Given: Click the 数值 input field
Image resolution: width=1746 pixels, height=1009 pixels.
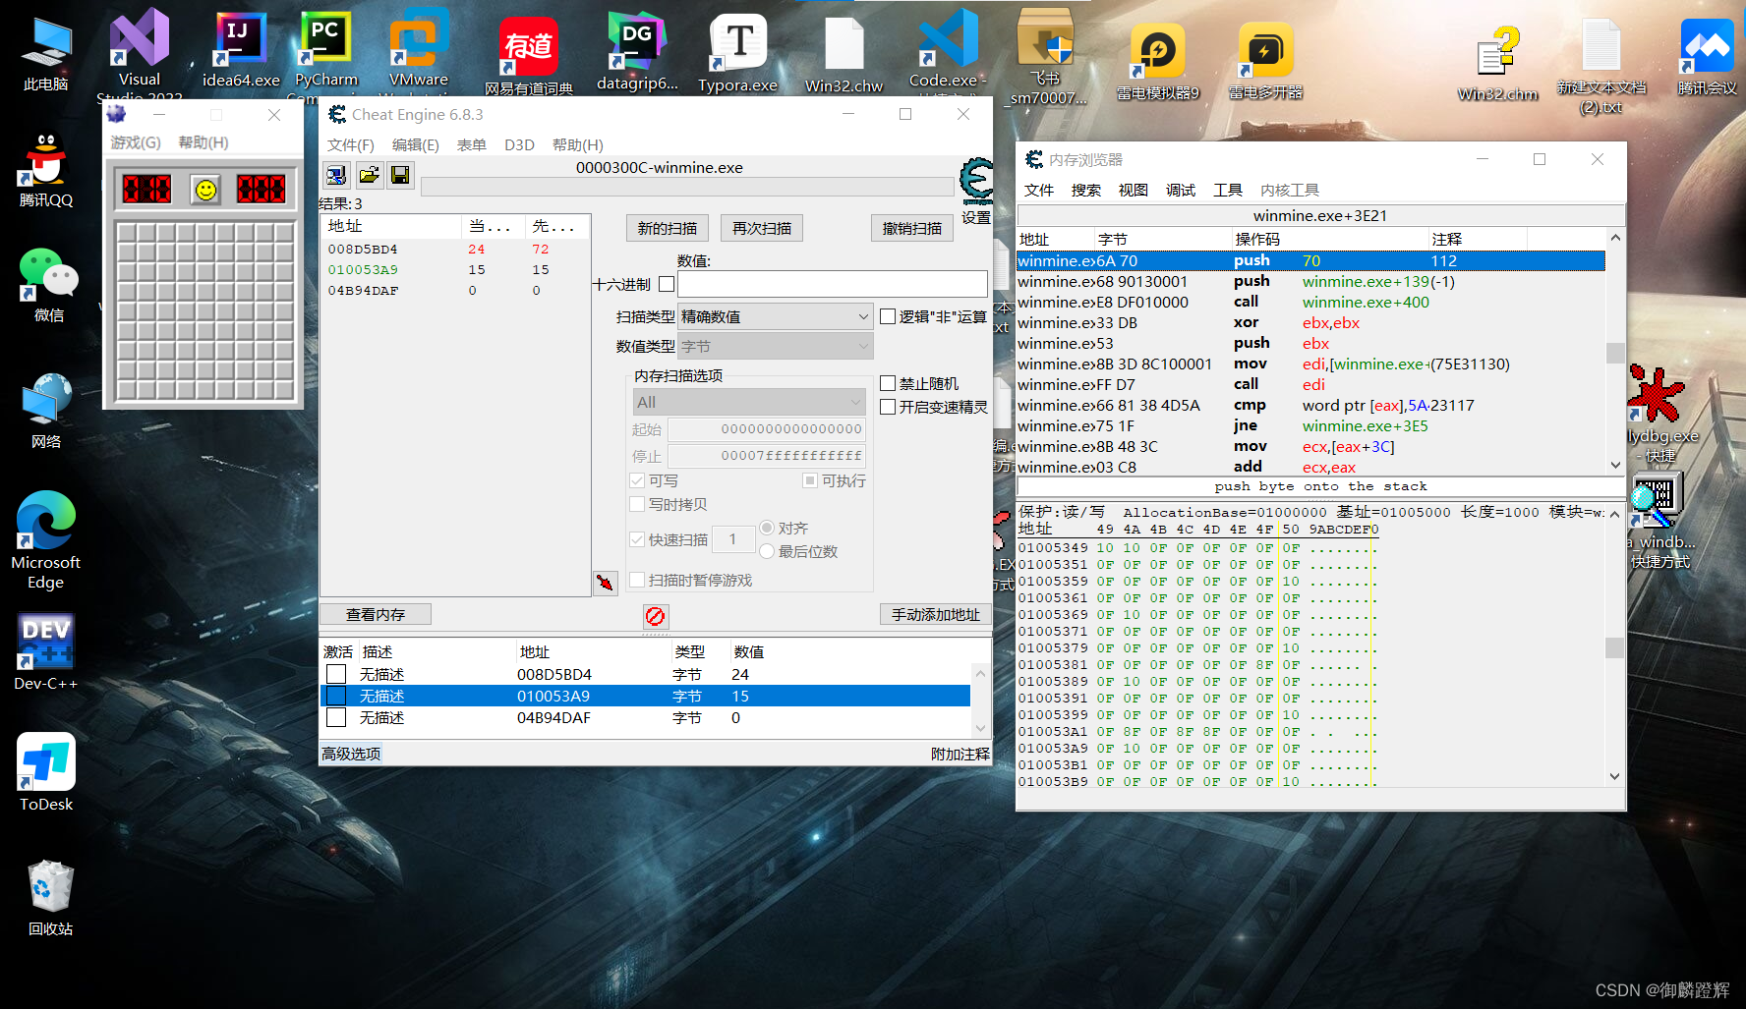Looking at the screenshot, I should 833,284.
